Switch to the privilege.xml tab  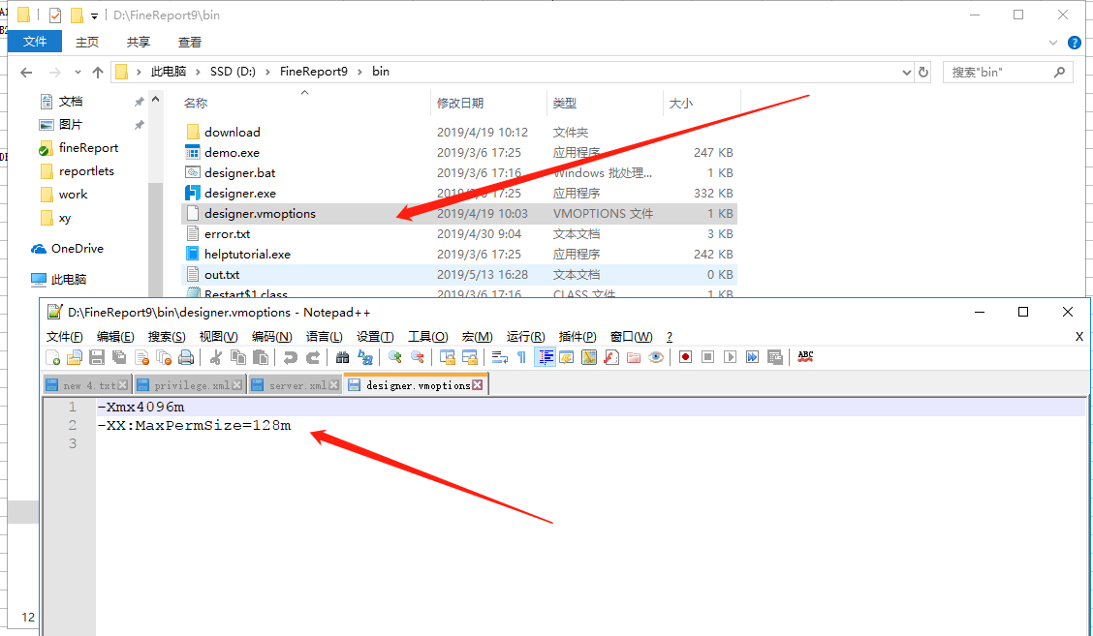(x=190, y=385)
